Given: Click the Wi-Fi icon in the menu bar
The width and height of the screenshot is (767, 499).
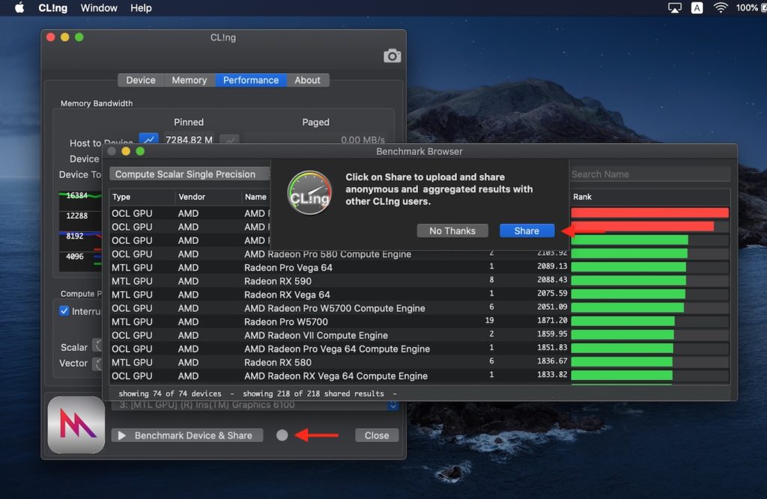Looking at the screenshot, I should pyautogui.click(x=720, y=8).
